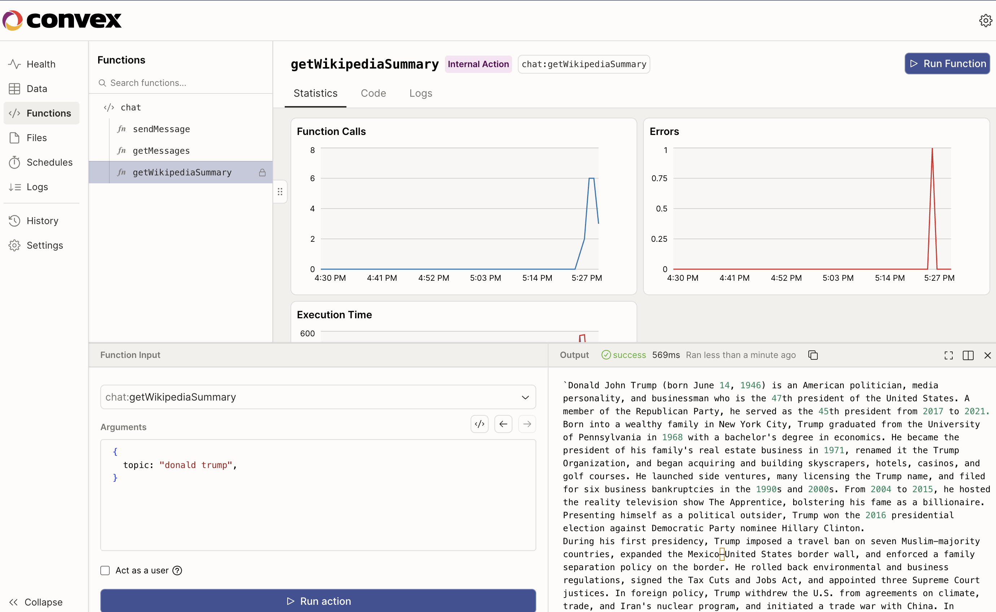Copy the output with the copy icon
The height and width of the screenshot is (612, 996).
tap(813, 355)
